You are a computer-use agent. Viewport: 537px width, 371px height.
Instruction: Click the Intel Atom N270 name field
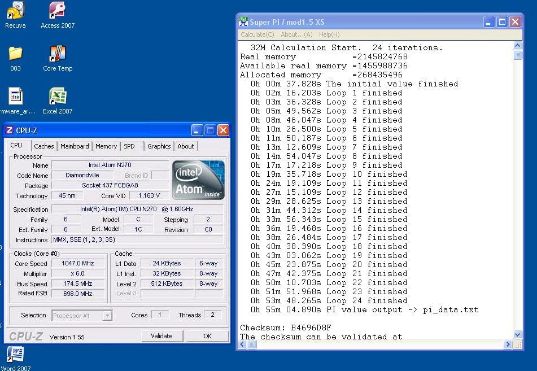click(x=110, y=165)
